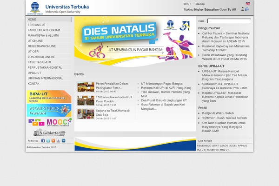Open 'Kuisioner Kepercayaan Mahasiswa' announcement
Viewport: 279px width, 186px height.
(226, 48)
